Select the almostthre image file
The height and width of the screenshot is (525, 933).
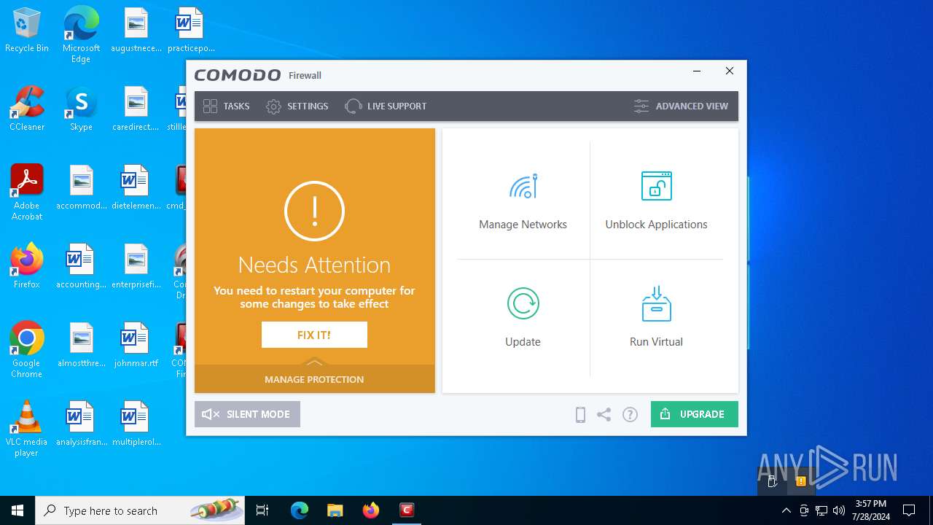(81, 345)
